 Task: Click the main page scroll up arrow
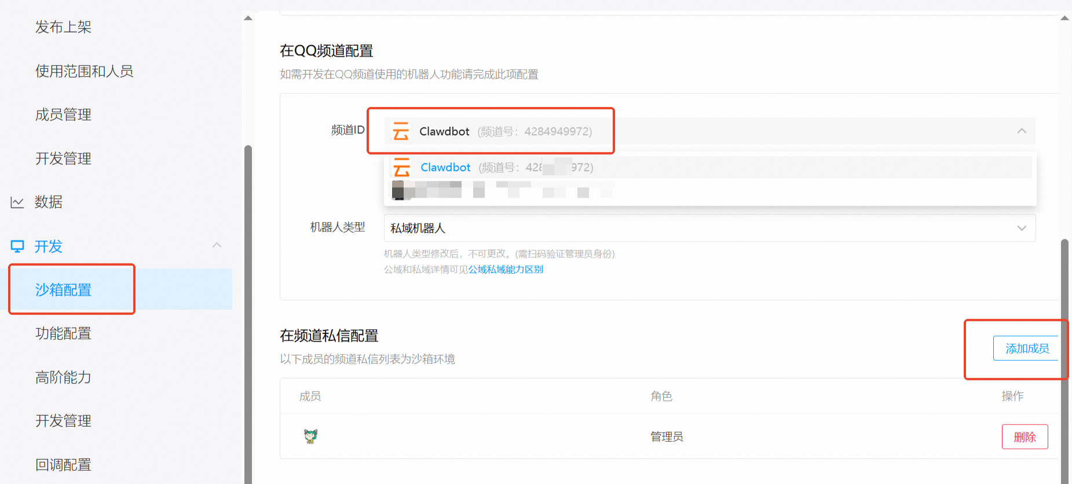pyautogui.click(x=1064, y=18)
